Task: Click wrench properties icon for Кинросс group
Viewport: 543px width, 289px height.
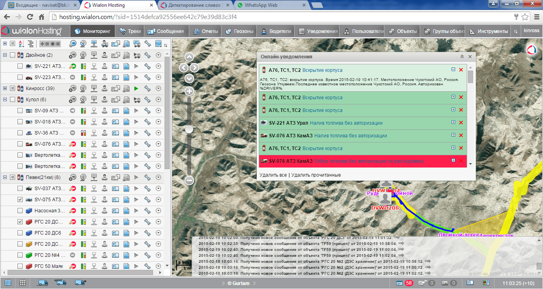Action: pyautogui.click(x=147, y=88)
